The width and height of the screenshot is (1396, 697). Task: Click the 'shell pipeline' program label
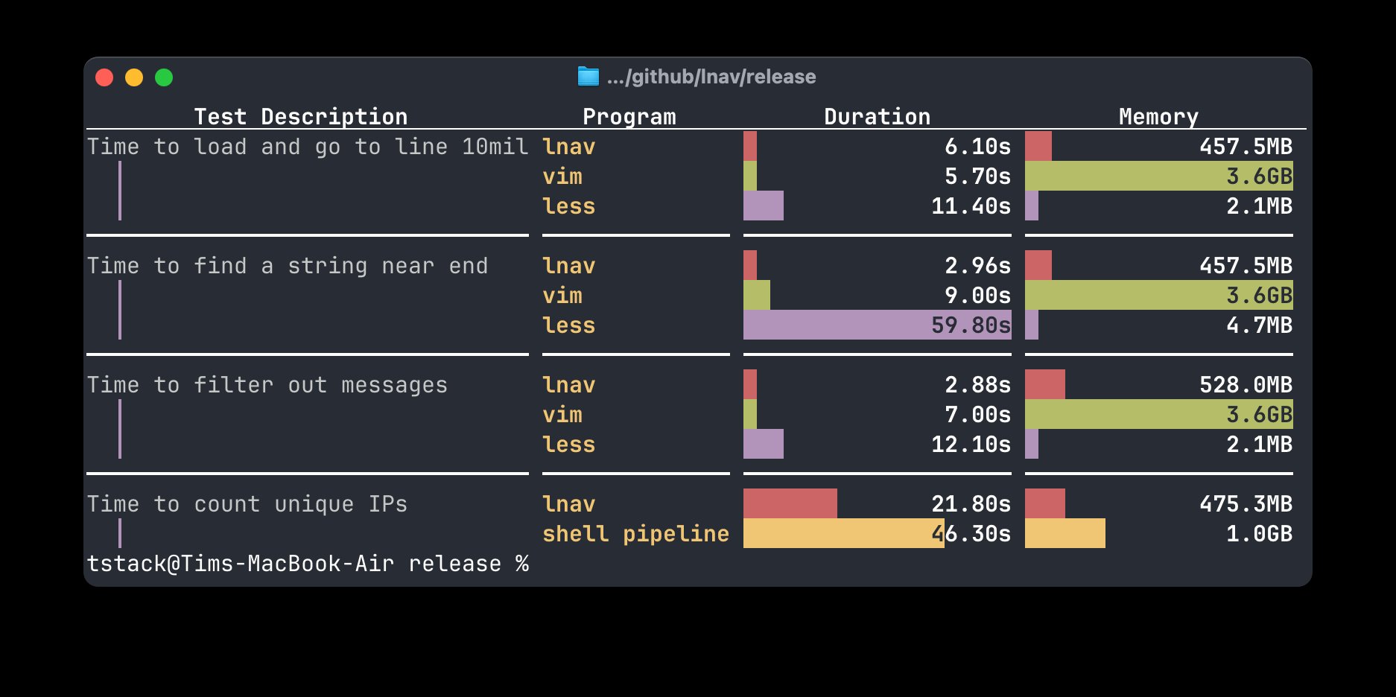(x=635, y=534)
